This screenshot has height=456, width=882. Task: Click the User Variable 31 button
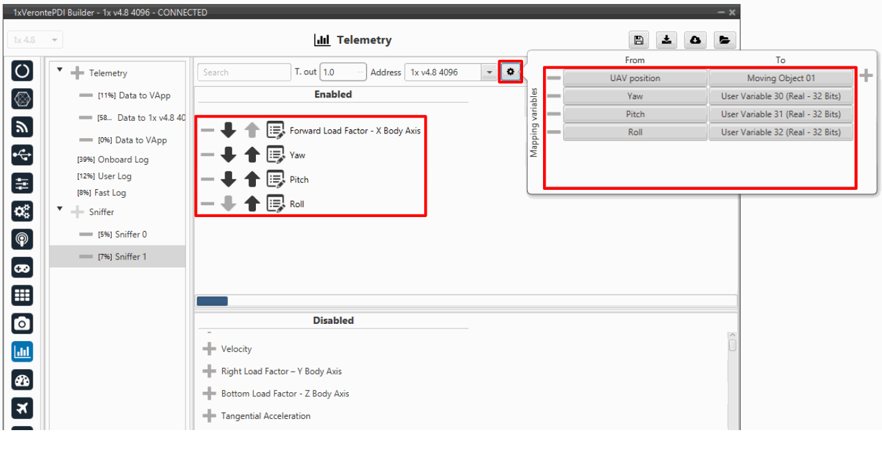(780, 114)
